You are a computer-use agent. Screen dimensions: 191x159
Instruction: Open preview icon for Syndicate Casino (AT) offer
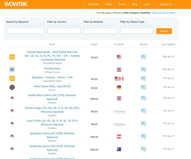pyautogui.click(x=144, y=136)
